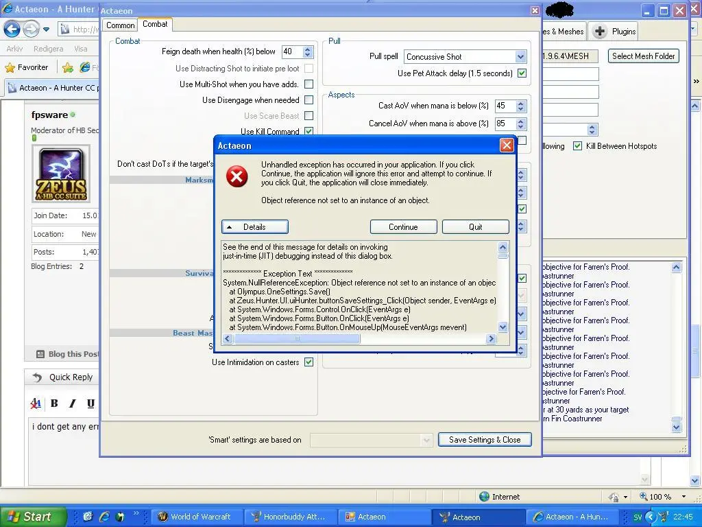The height and width of the screenshot is (527, 702).
Task: Open World of Warcraft from taskbar
Action: (193, 517)
